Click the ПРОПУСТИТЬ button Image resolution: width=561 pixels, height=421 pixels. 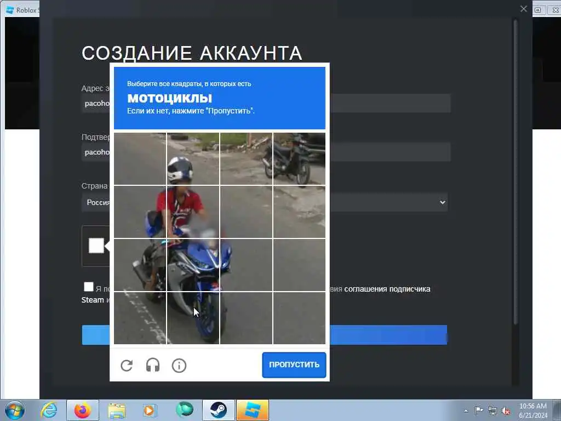tap(294, 365)
